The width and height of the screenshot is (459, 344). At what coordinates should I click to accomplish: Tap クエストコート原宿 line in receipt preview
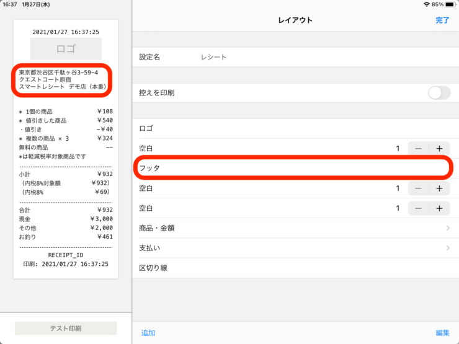[45, 79]
